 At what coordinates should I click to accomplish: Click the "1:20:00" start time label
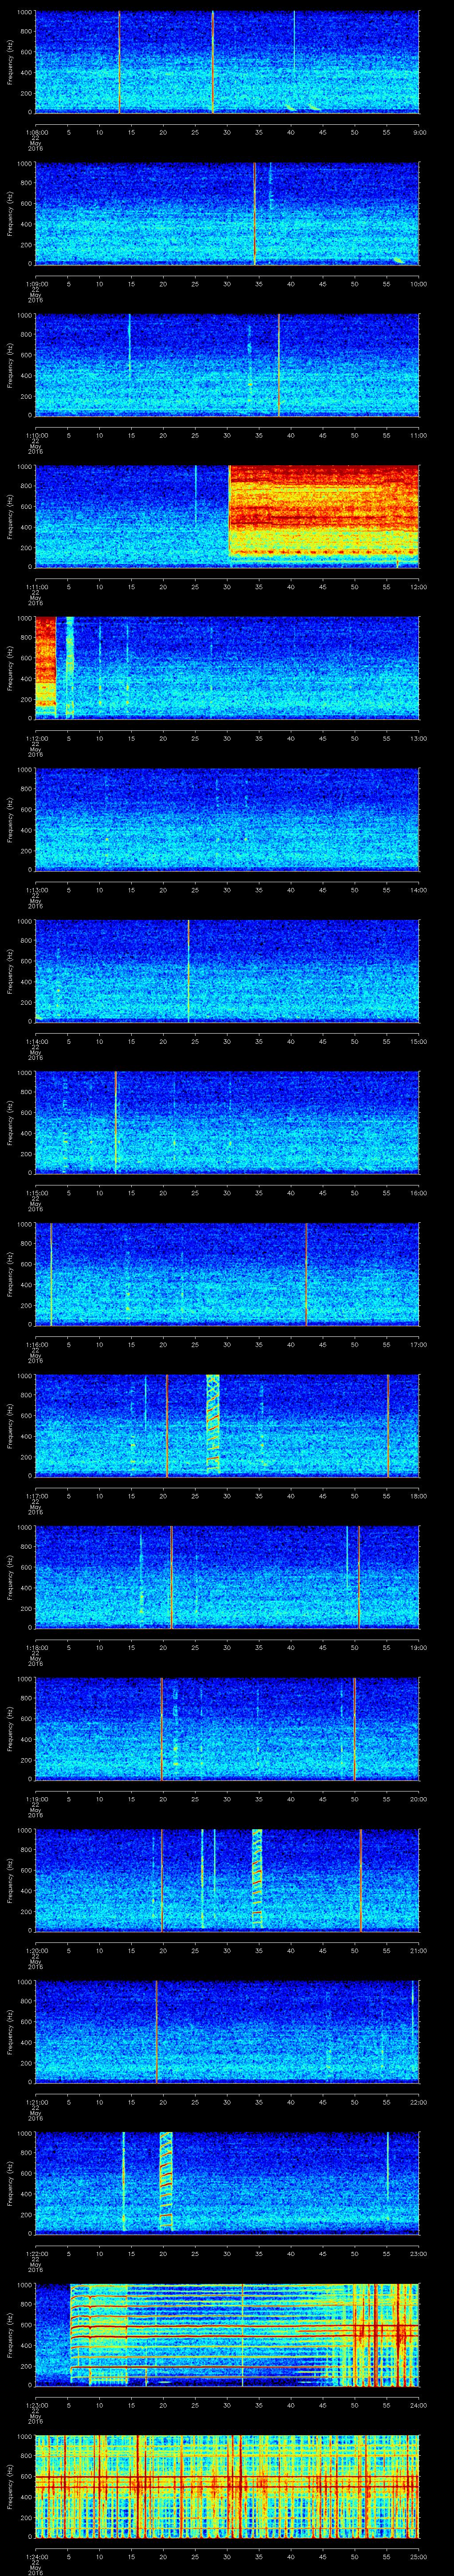(x=36, y=1951)
